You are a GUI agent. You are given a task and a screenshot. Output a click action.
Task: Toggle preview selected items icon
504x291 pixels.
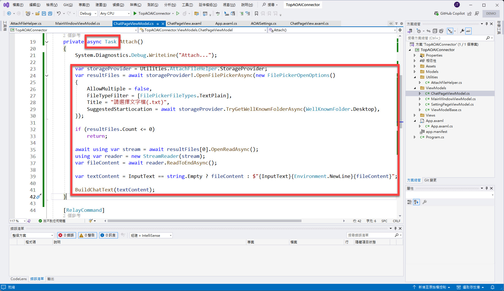click(468, 31)
